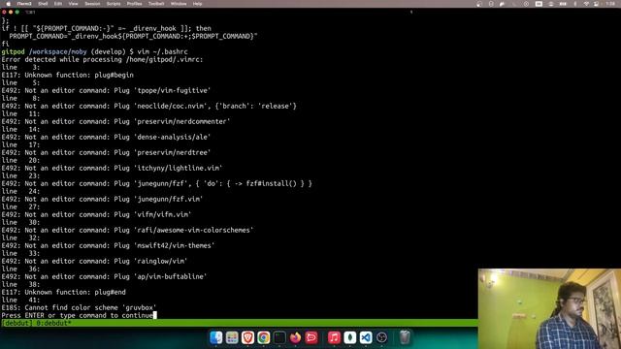Click the bluetooth icon in menu bar
Image resolution: width=621 pixels, height=349 pixels.
click(x=575, y=4)
